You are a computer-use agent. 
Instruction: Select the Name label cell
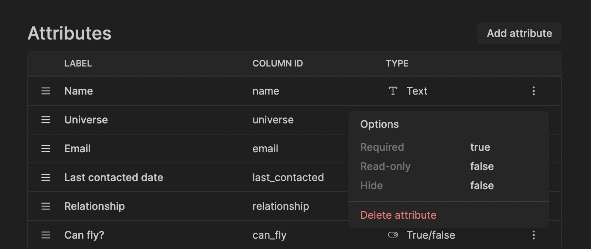79,91
